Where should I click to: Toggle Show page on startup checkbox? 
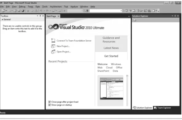[49, 105]
